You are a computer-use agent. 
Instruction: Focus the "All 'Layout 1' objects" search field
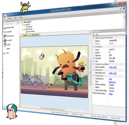[10, 24]
